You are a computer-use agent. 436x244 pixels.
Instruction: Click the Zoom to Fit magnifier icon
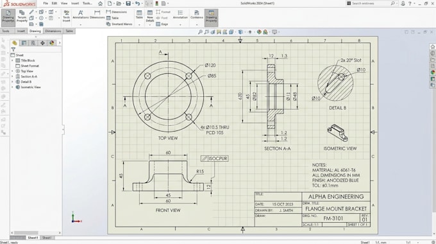200,32
